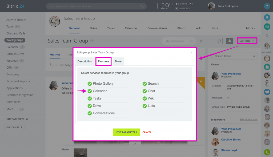273x157 pixels.
Task: Click the green phone call icon
Action: [x=267, y=152]
